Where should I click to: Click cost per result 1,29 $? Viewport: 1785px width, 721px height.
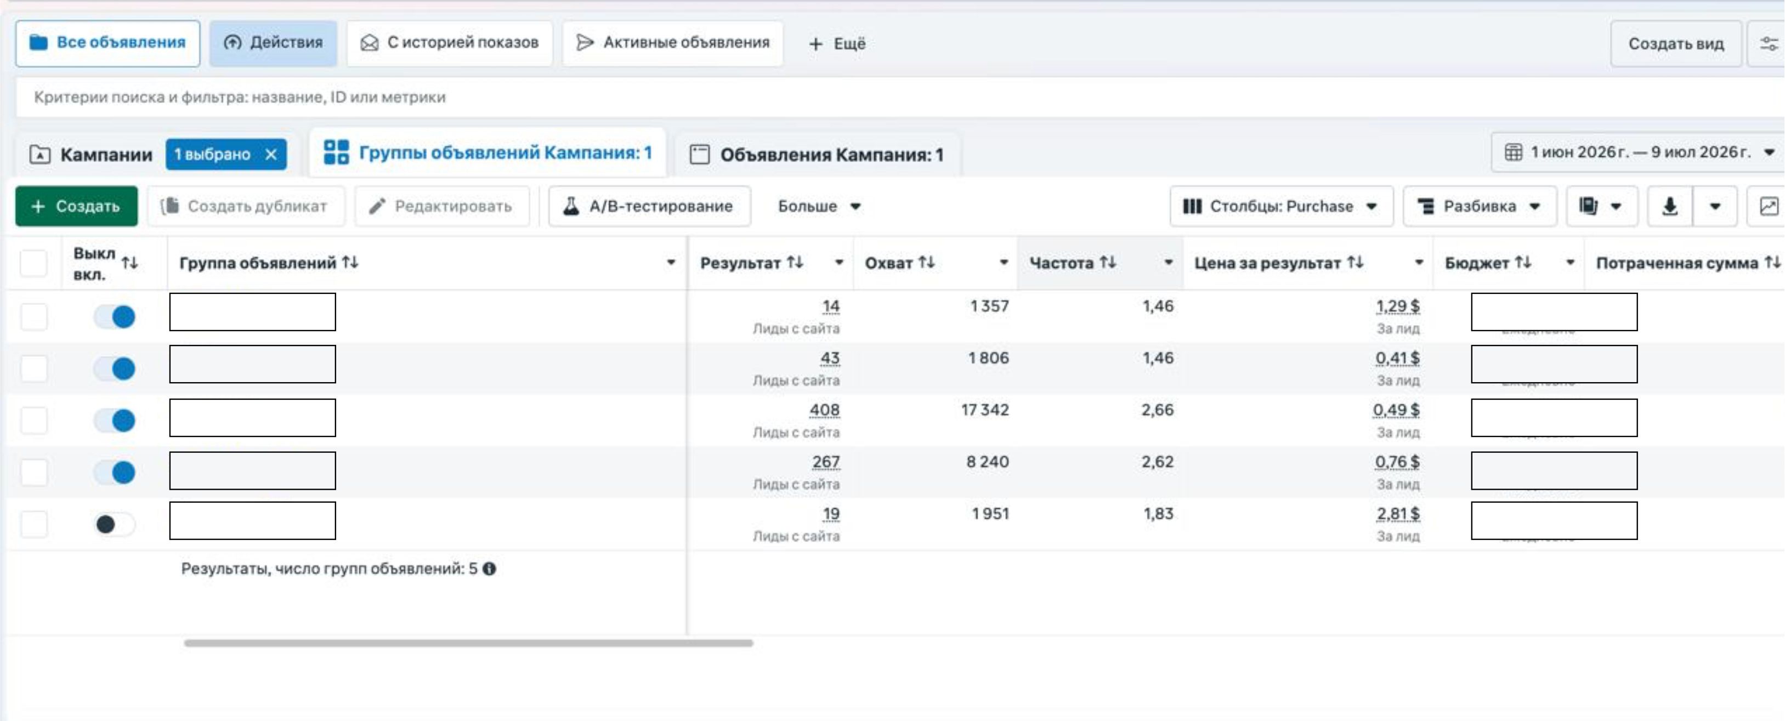coord(1398,306)
